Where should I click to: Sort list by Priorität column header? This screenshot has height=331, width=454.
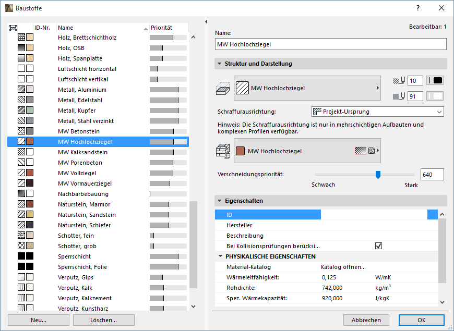(x=169, y=28)
